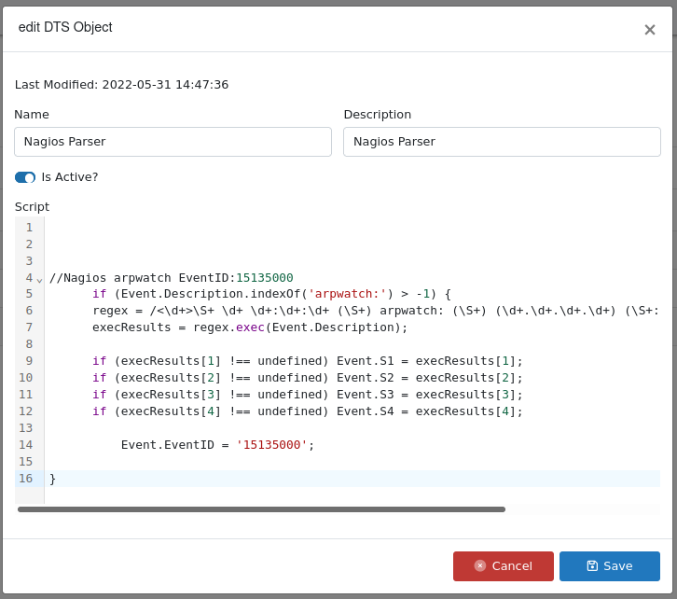Click the Name input field
The image size is (677, 599).
click(173, 142)
